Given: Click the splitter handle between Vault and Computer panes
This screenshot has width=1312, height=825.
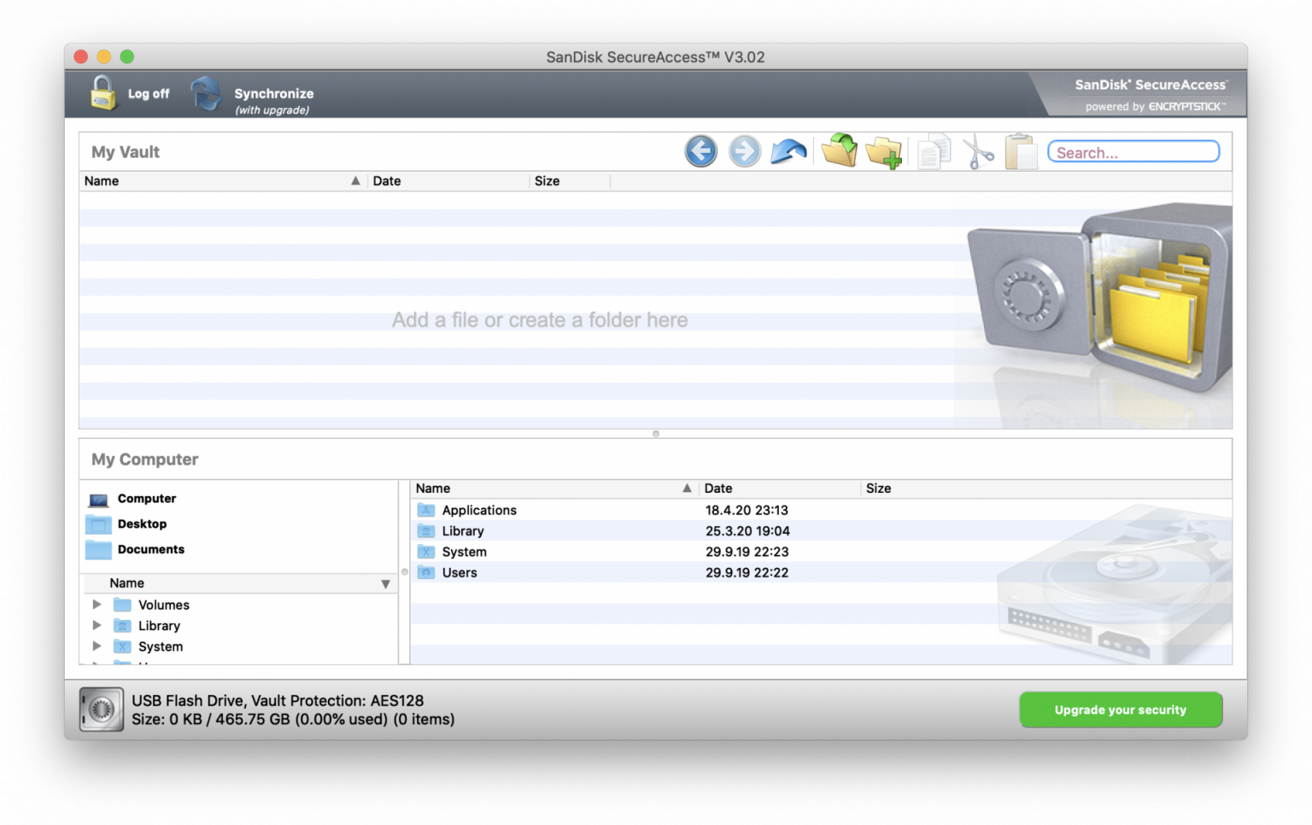Looking at the screenshot, I should point(656,434).
